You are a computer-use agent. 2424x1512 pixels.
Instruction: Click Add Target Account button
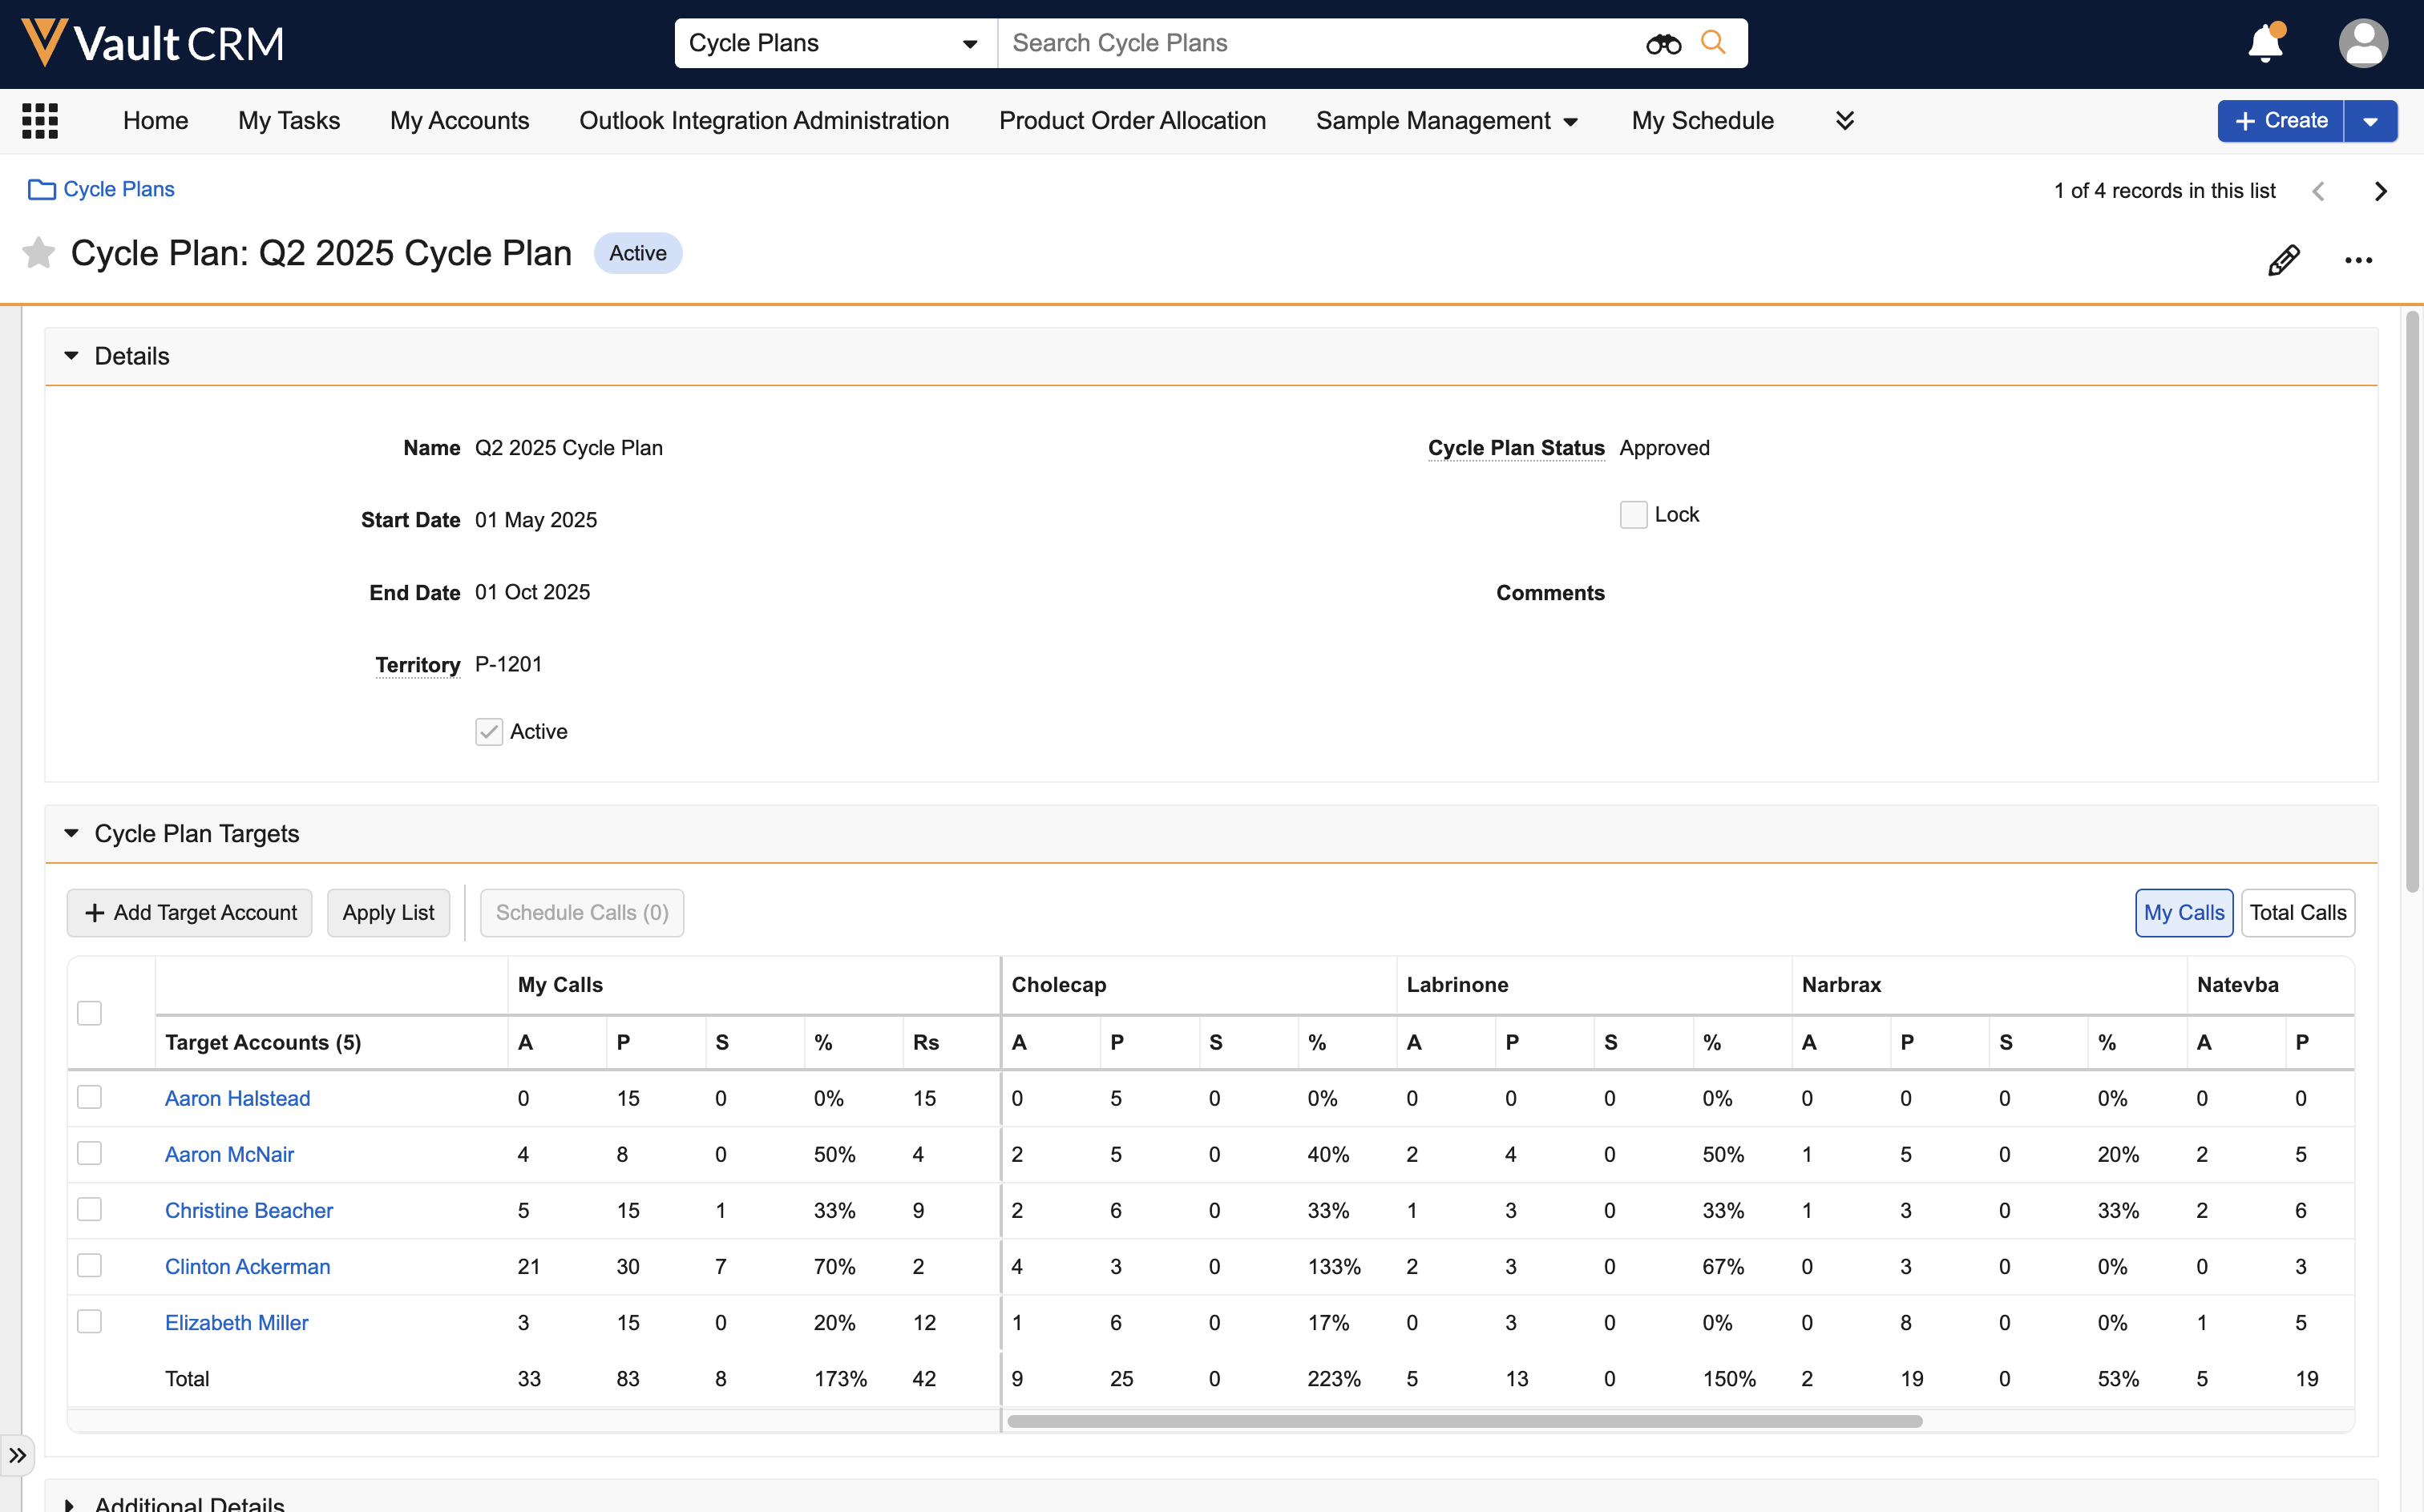(190, 912)
